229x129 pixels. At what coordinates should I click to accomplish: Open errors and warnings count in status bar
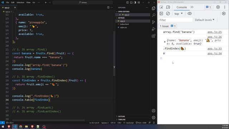pos(10,123)
